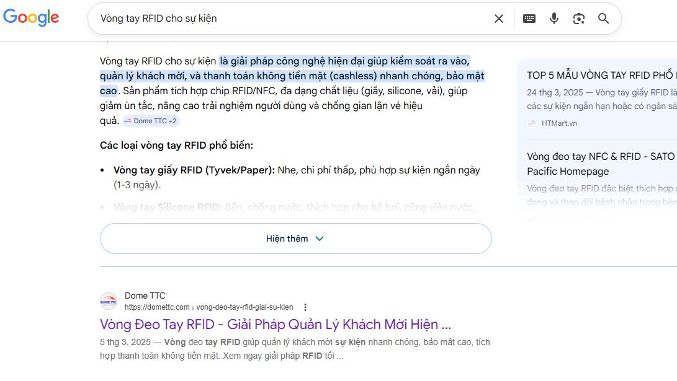Select the on-screen keyboard icon
The height and width of the screenshot is (381, 677).
[x=529, y=19]
